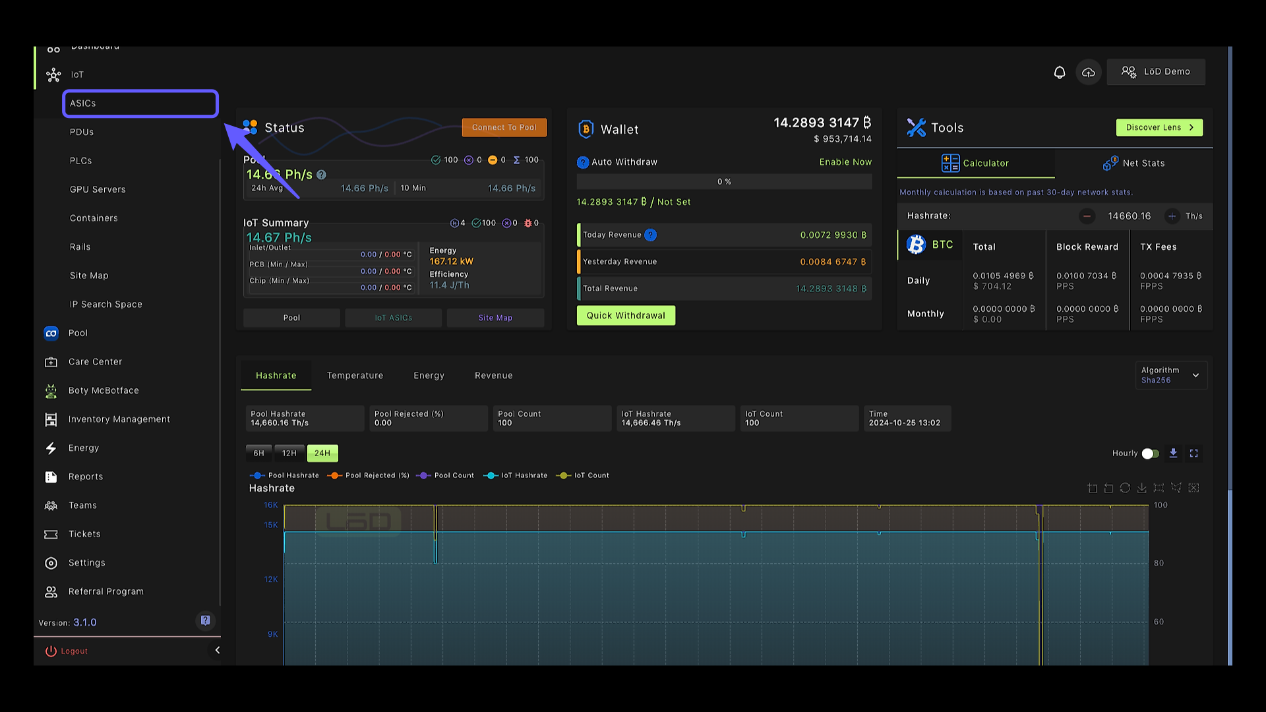Click the Today Revenue help icon
Screen dimensions: 1266x712
coord(650,235)
